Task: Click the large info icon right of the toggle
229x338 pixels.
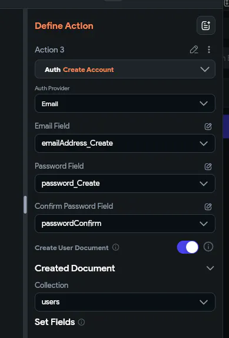Action: click(x=208, y=247)
